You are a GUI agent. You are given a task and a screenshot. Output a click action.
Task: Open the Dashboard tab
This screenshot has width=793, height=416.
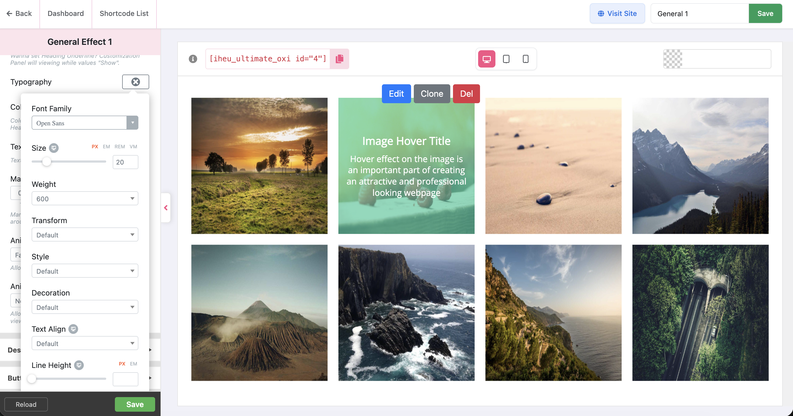(66, 14)
